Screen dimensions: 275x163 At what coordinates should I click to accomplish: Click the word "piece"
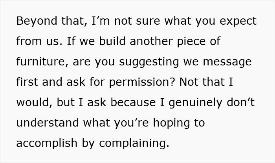[x=194, y=41]
